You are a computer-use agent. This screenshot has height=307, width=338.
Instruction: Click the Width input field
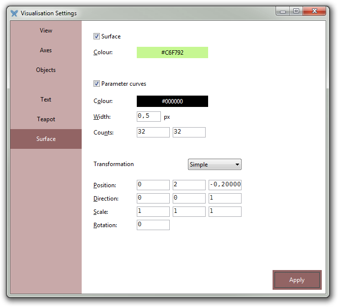pos(149,116)
